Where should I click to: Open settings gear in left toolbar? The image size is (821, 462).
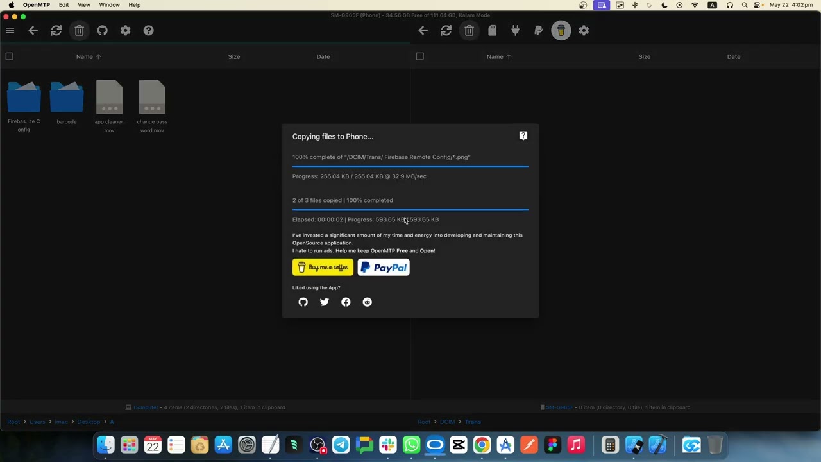[x=126, y=30]
